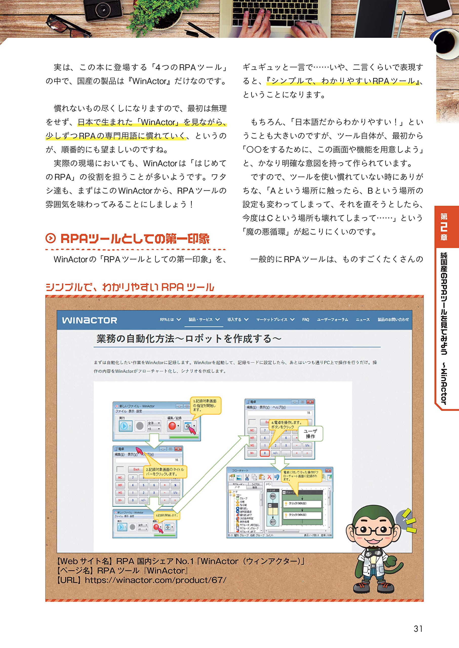
Task: Open 全体 dropdown in top WinActor window
Action: (154, 423)
